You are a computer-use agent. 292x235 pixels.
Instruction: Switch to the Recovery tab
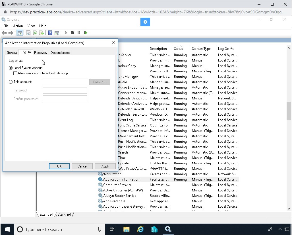coord(41,53)
